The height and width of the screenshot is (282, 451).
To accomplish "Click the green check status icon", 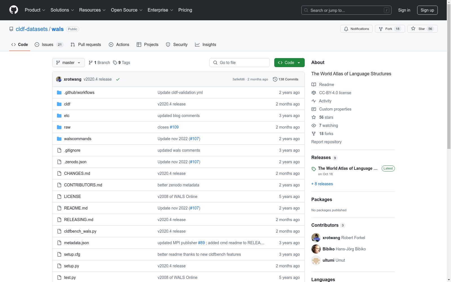I will tap(118, 79).
